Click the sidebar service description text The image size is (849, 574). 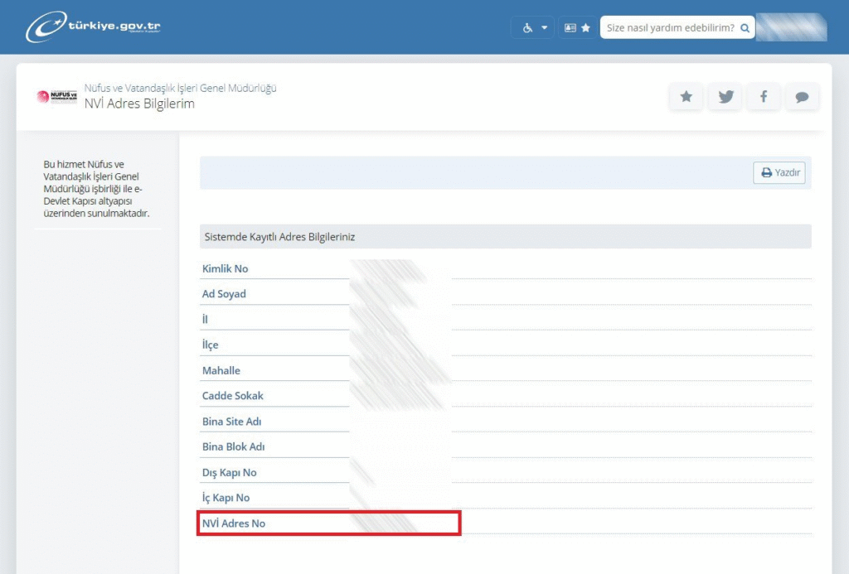pyautogui.click(x=96, y=188)
